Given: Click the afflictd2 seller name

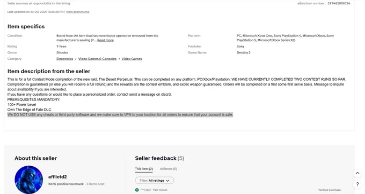Looking at the screenshot, I should tap(57, 177).
